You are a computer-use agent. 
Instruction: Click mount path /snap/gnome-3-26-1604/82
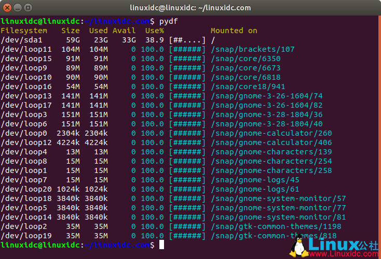click(267, 106)
